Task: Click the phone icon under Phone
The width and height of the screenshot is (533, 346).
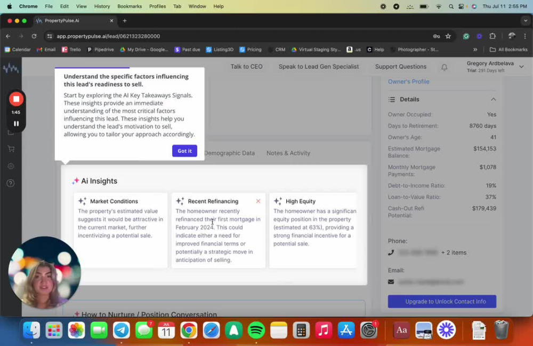Action: (391, 252)
